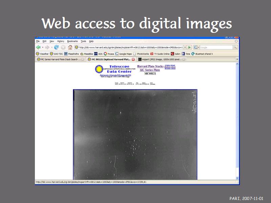Open the Salon bookmark
Image resolution: width=271 pixels, height=203 pixels.
(x=175, y=54)
